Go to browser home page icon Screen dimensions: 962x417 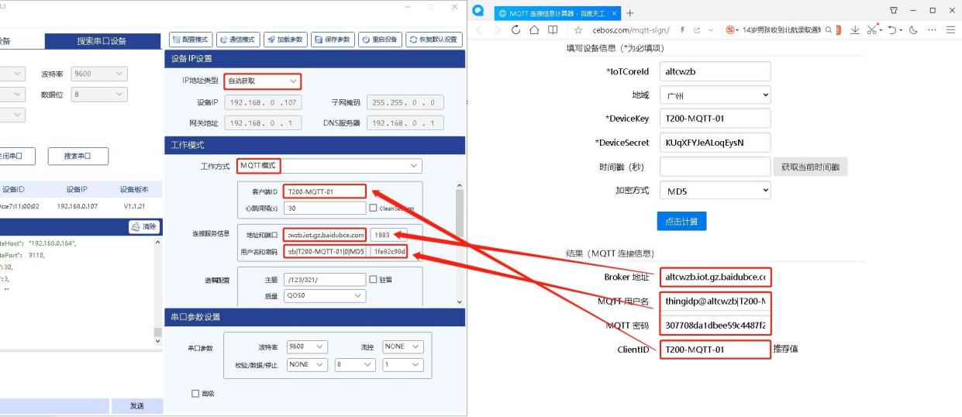point(535,29)
